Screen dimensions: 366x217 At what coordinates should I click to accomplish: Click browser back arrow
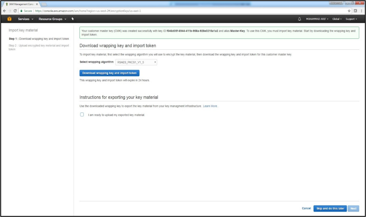click(4, 11)
